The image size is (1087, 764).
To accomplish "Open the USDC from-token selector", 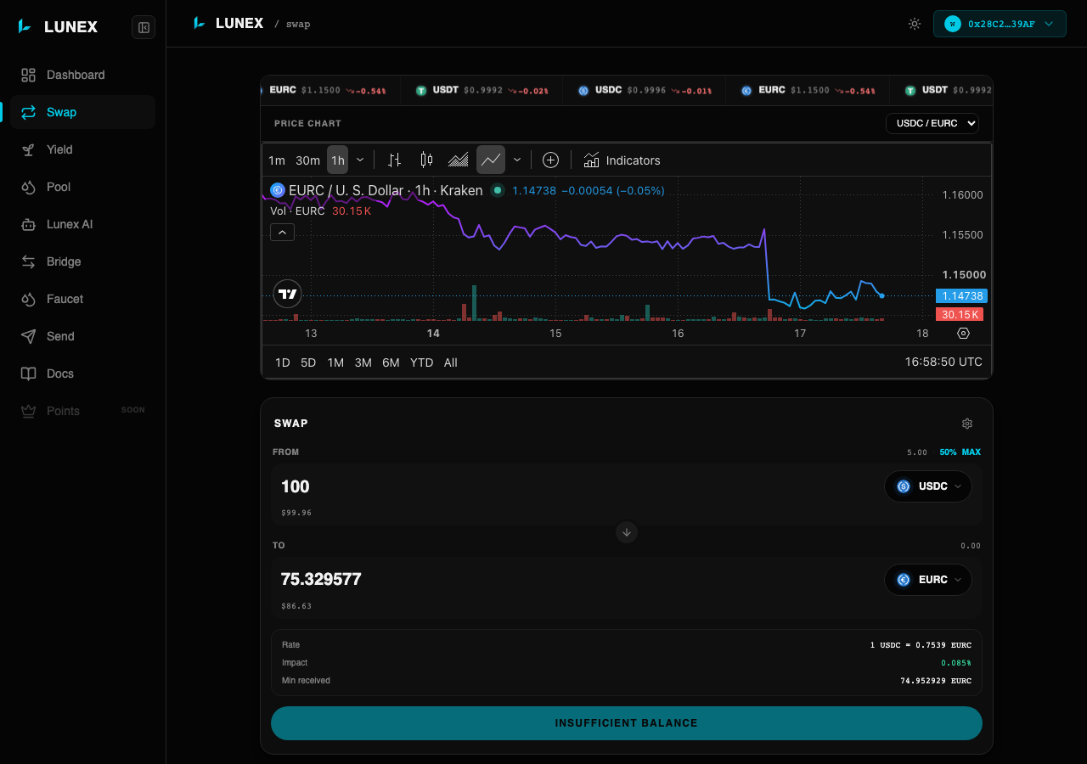I will (928, 486).
